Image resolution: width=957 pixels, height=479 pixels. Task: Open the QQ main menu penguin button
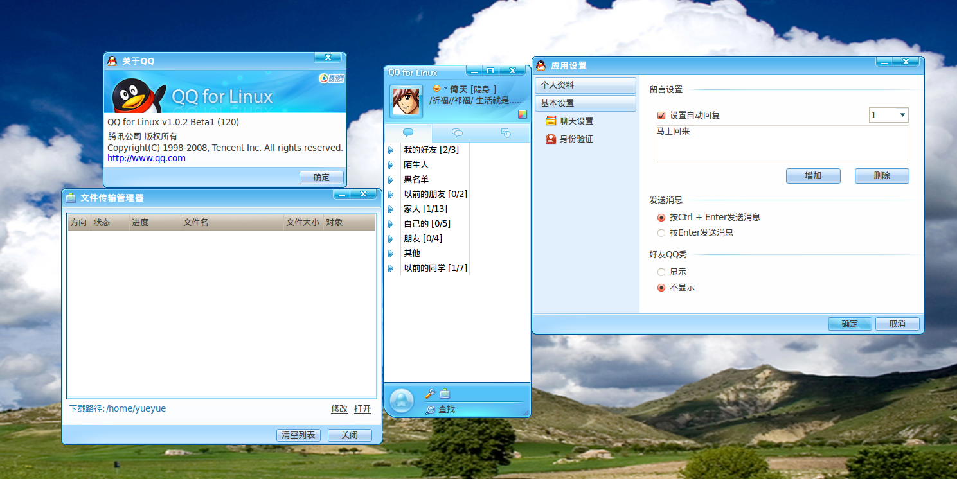point(402,401)
